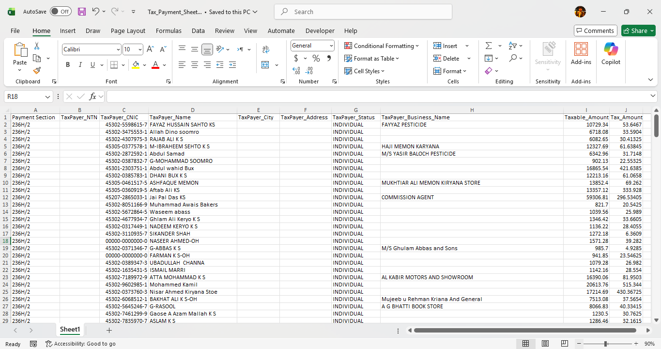
Task: Click the Add-ins icon
Action: pos(581,53)
